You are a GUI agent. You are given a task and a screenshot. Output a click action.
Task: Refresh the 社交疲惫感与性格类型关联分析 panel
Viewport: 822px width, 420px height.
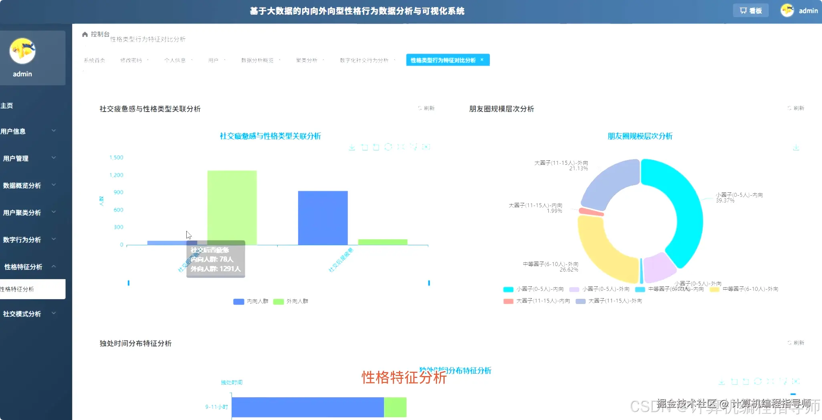(426, 108)
